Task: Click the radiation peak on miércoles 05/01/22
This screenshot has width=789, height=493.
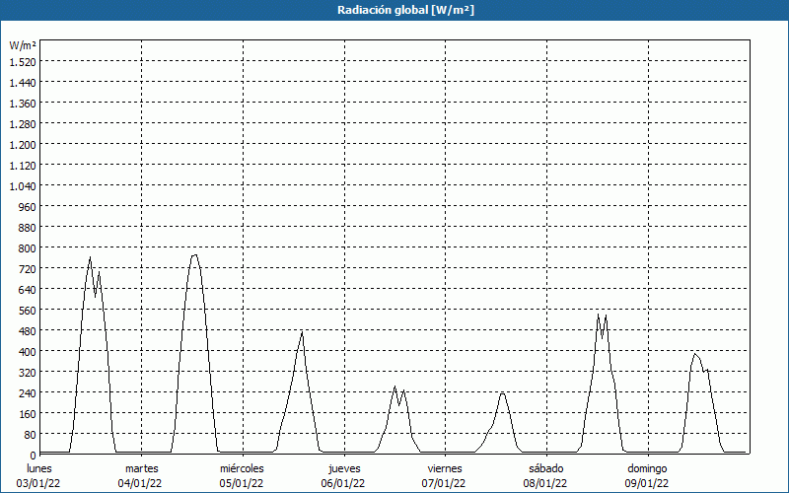Action: [302, 332]
